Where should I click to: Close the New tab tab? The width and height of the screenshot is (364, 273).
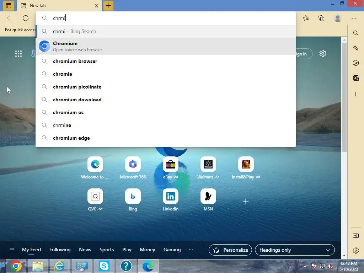[96, 6]
